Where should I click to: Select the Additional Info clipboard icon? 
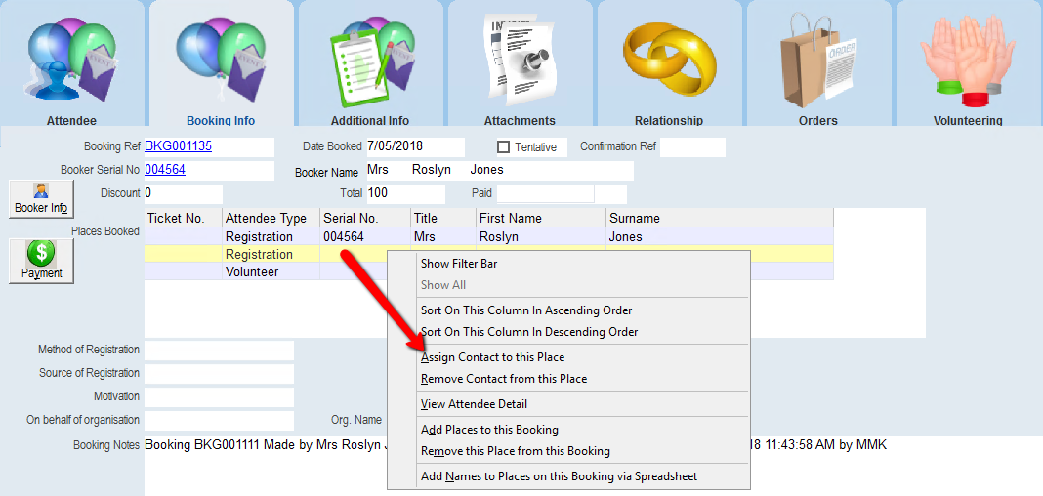(x=370, y=61)
